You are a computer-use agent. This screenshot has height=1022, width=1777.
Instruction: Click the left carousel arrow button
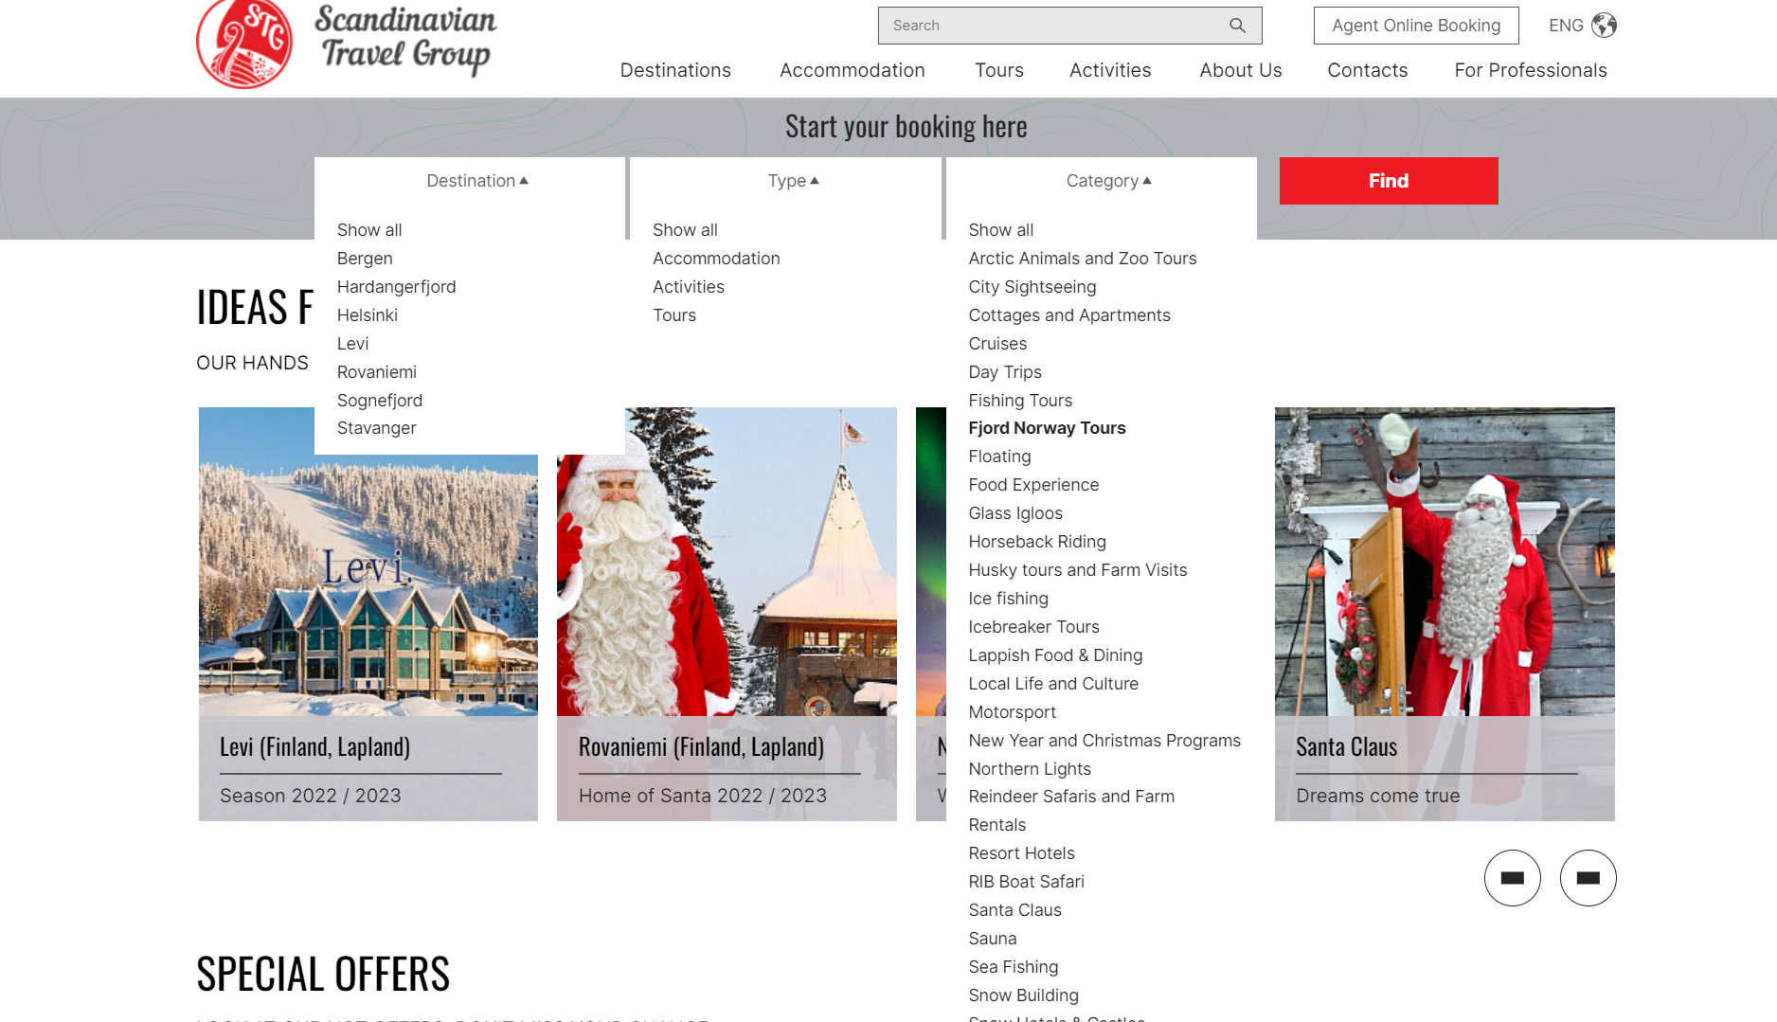click(x=1512, y=878)
